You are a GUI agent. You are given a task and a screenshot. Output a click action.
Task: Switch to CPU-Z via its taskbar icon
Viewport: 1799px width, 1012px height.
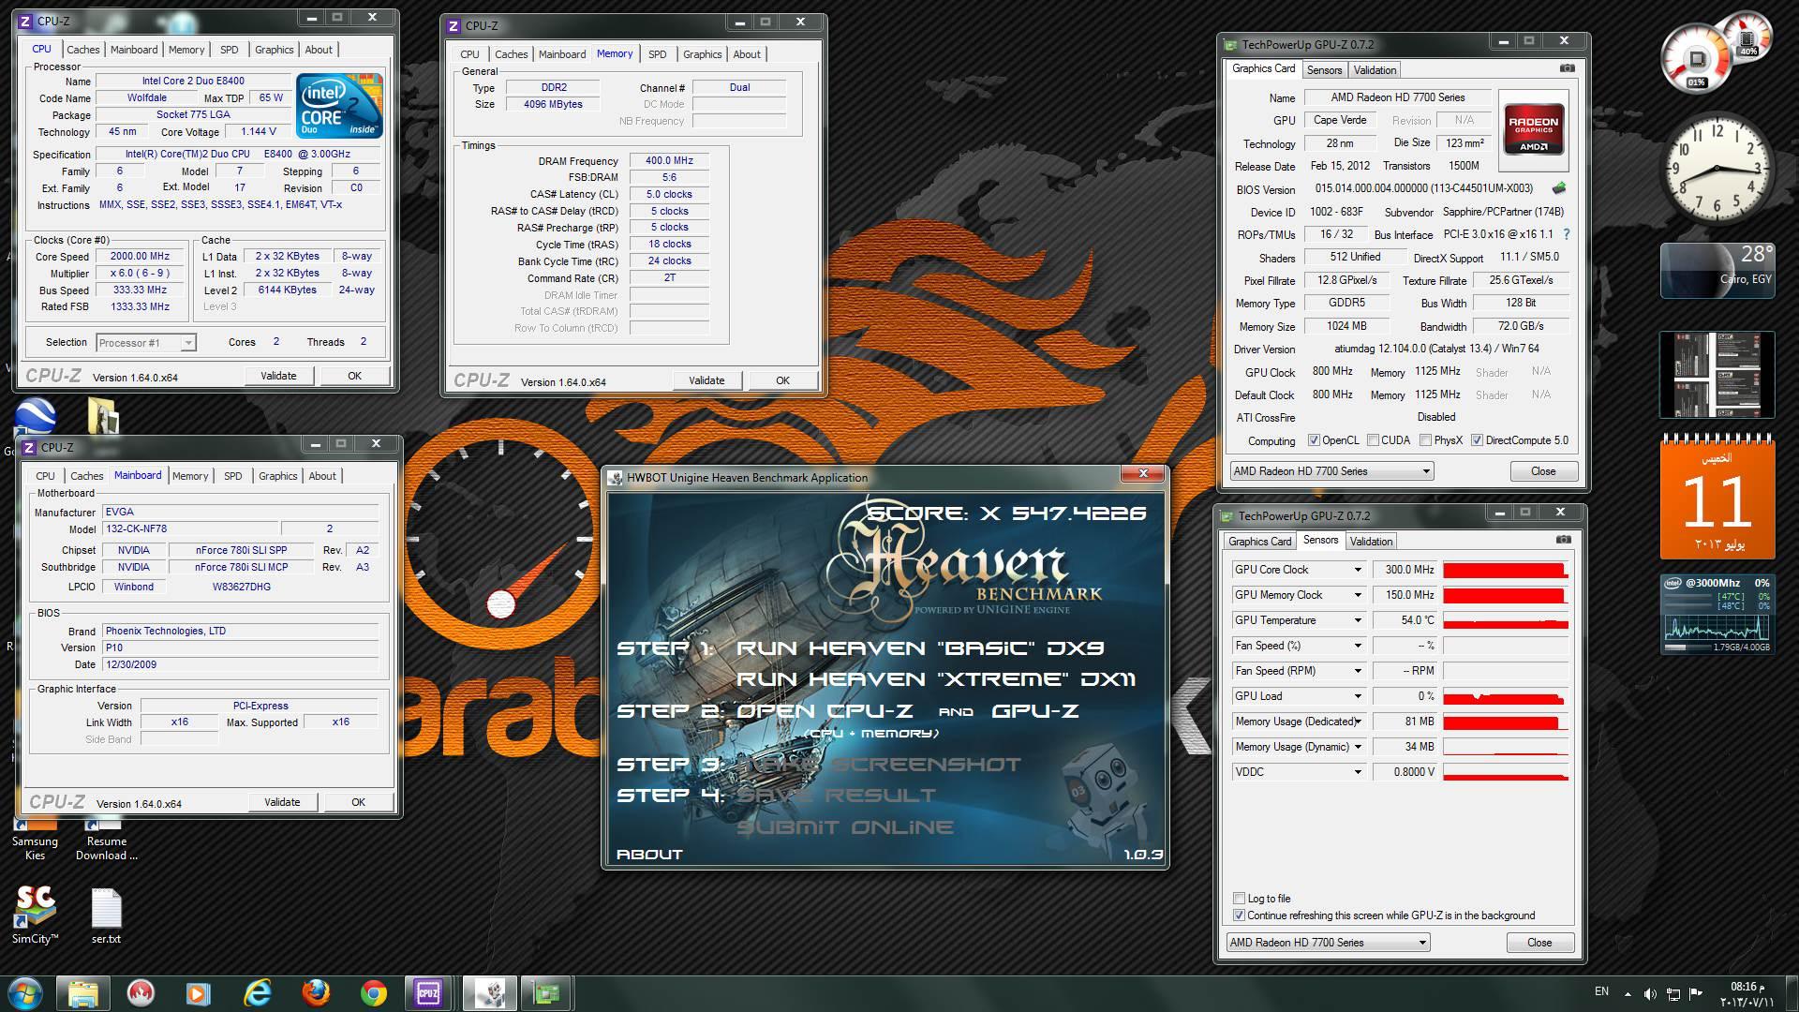(429, 992)
